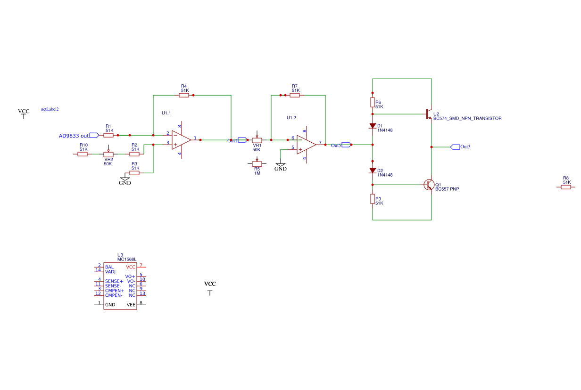581x390 pixels.
Task: Select diode D1 symbol
Action: [373, 126]
